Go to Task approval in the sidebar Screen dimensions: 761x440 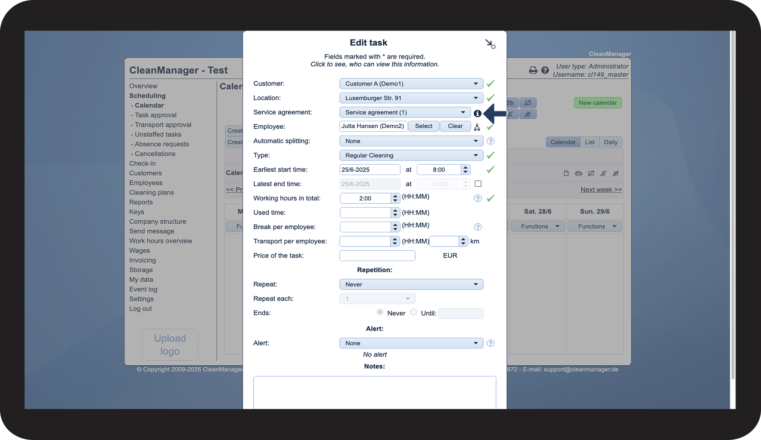[x=155, y=115]
